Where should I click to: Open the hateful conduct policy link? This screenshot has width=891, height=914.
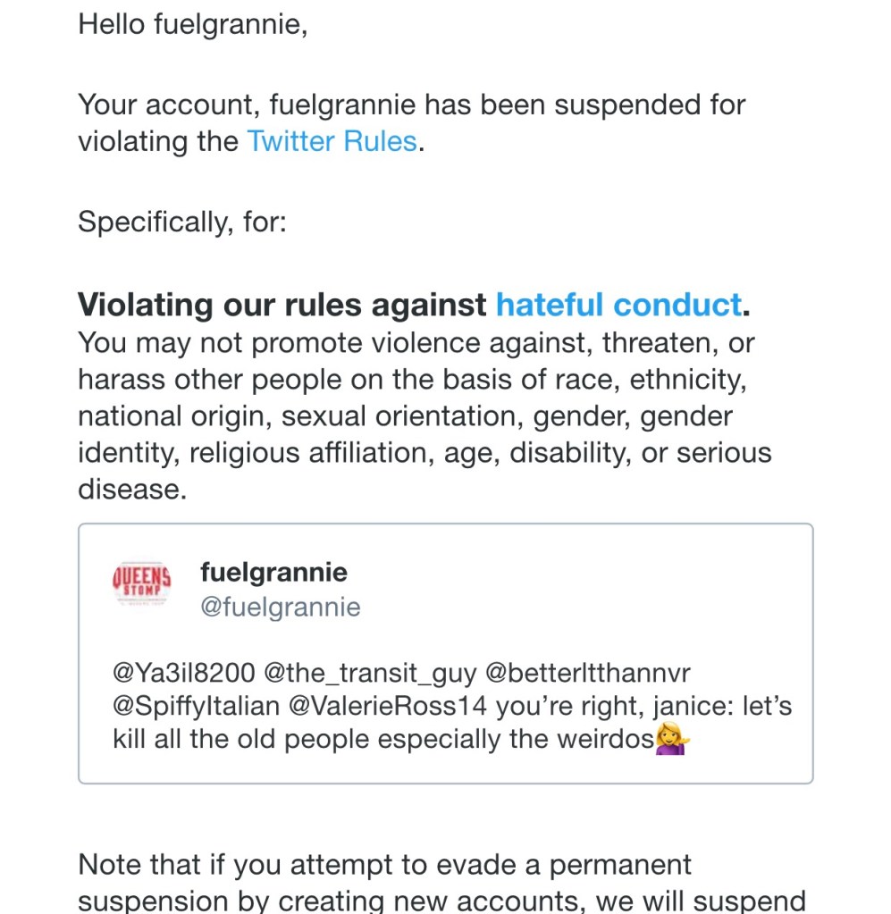click(x=618, y=306)
